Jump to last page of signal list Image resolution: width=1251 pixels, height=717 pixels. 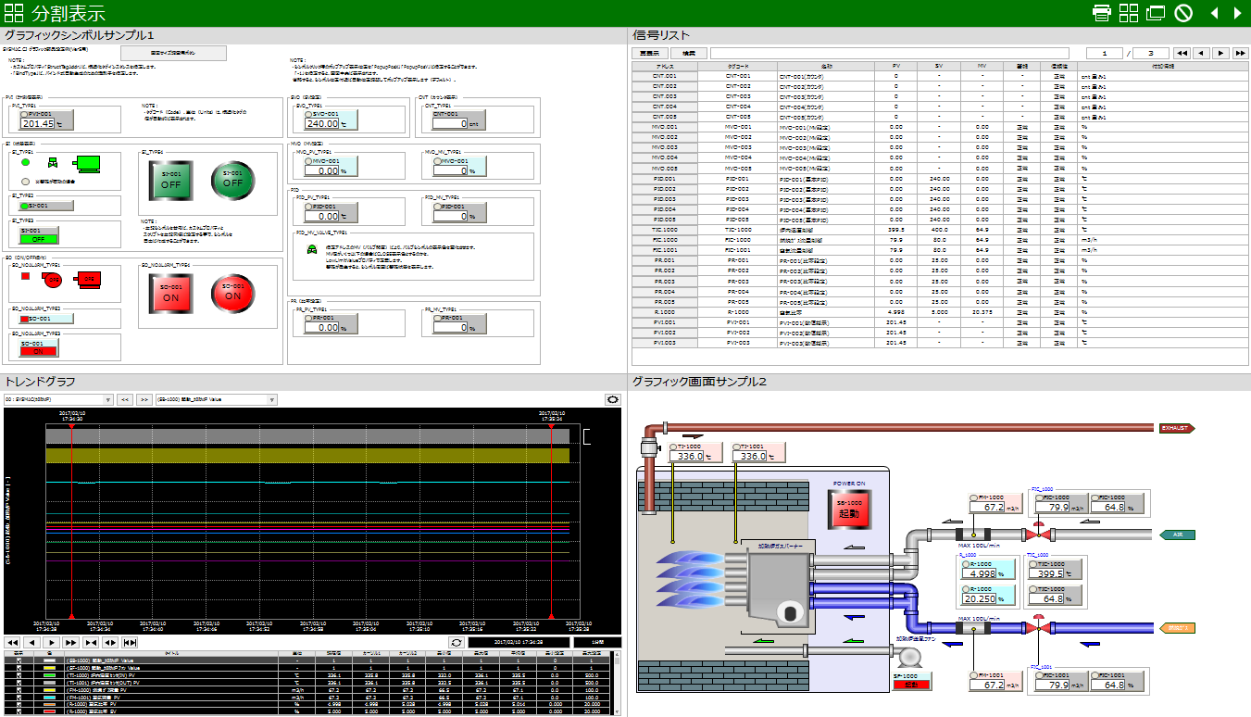(1240, 54)
